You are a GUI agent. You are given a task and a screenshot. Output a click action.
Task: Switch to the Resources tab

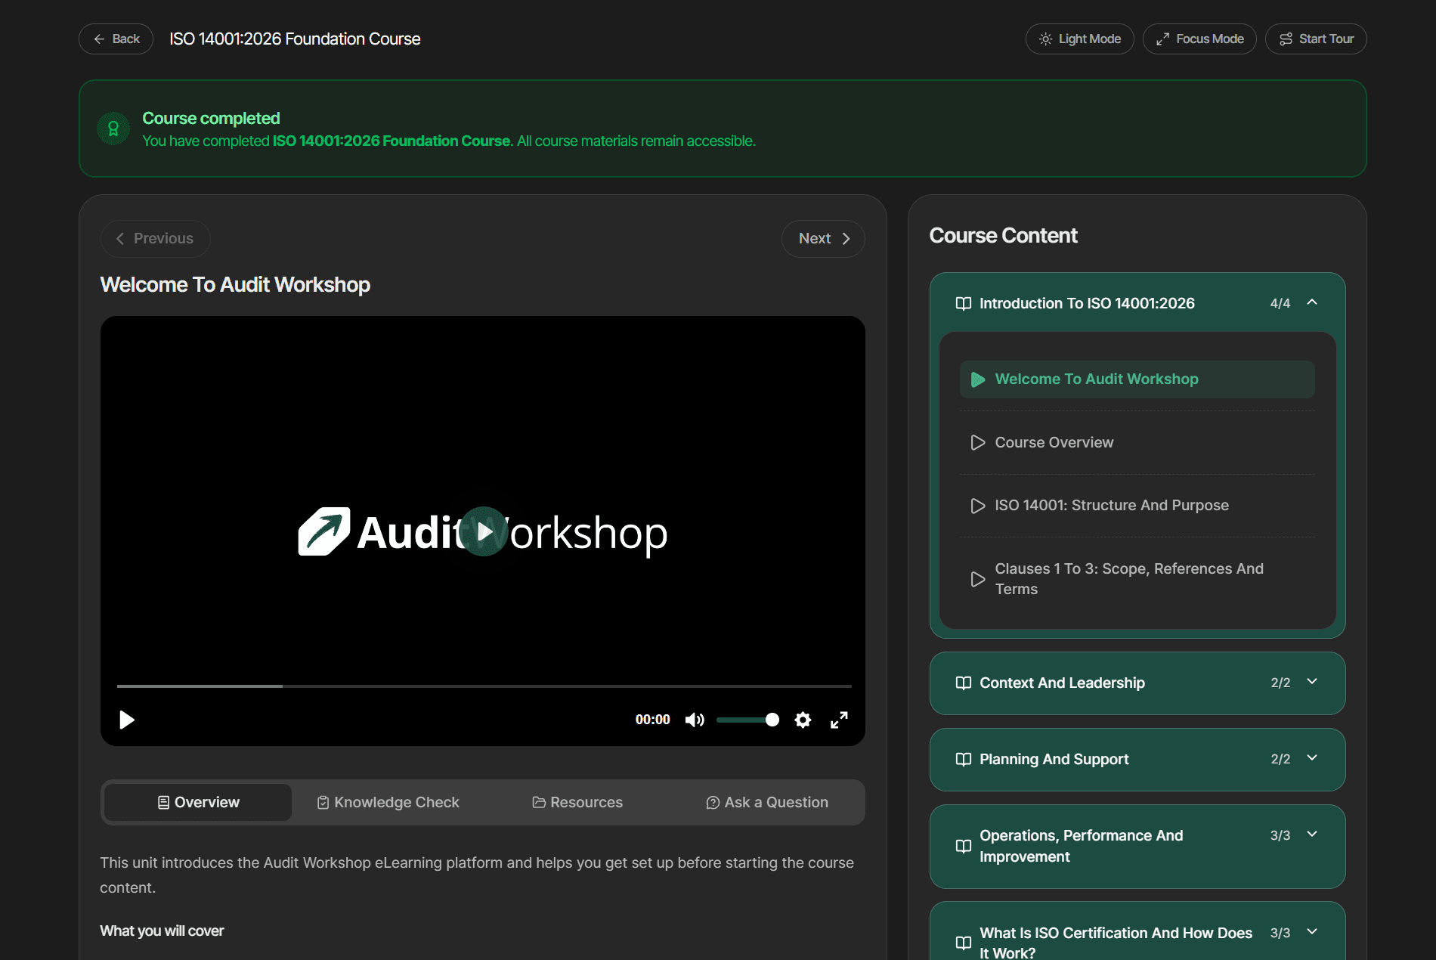tap(577, 802)
